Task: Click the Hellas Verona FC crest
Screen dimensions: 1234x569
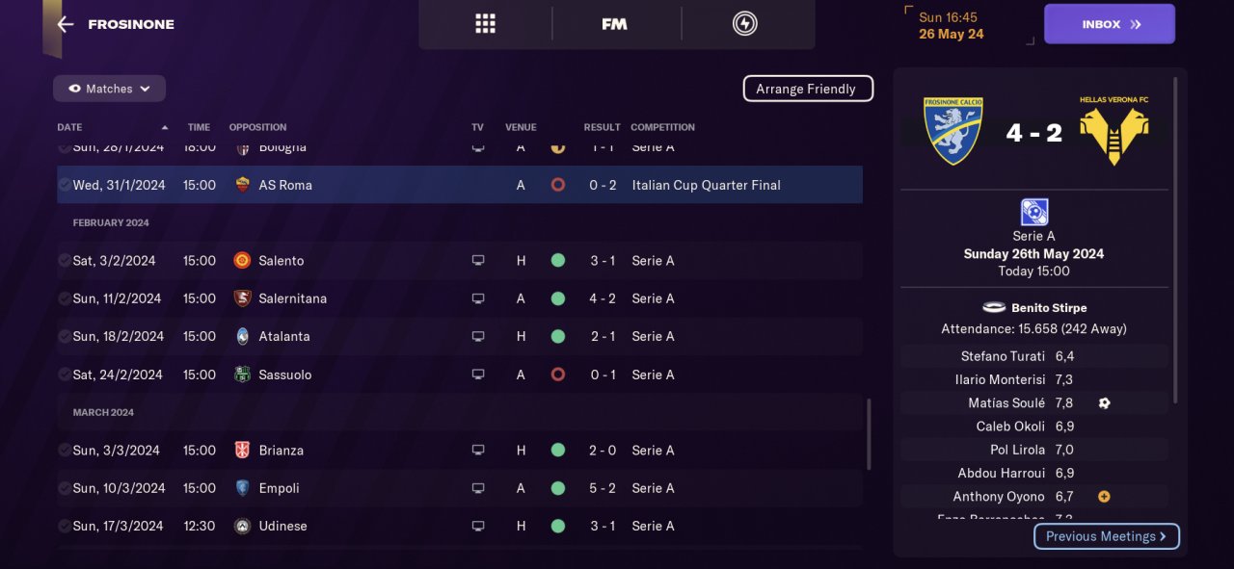Action: 1113,131
